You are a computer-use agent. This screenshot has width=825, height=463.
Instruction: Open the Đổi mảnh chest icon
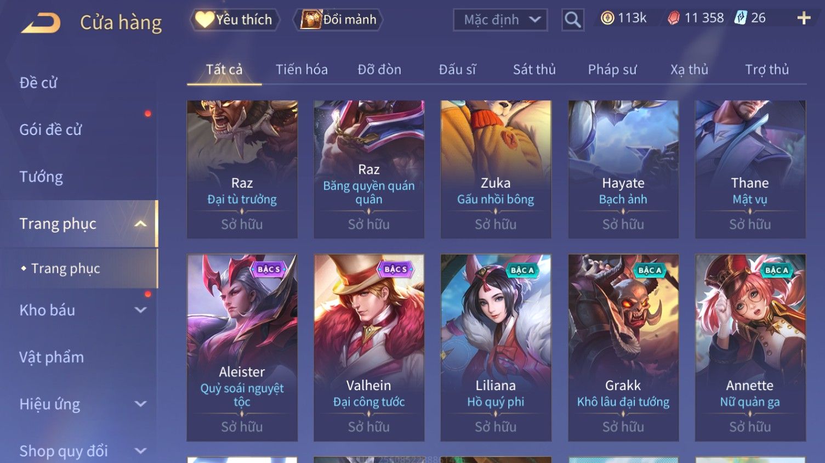click(311, 20)
